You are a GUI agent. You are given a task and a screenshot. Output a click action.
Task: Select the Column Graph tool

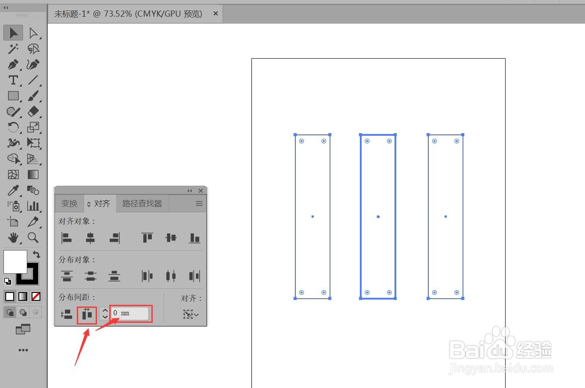[33, 206]
